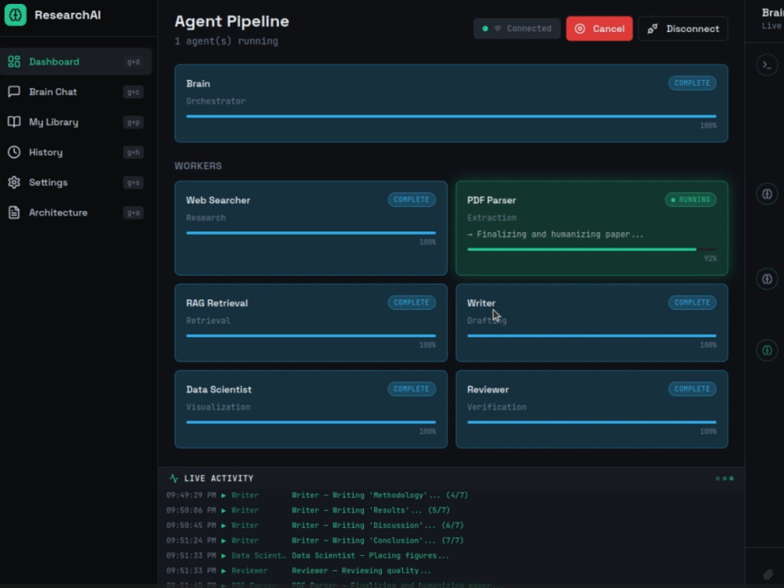Click the Disconnect button
The image size is (784, 588).
(x=683, y=28)
